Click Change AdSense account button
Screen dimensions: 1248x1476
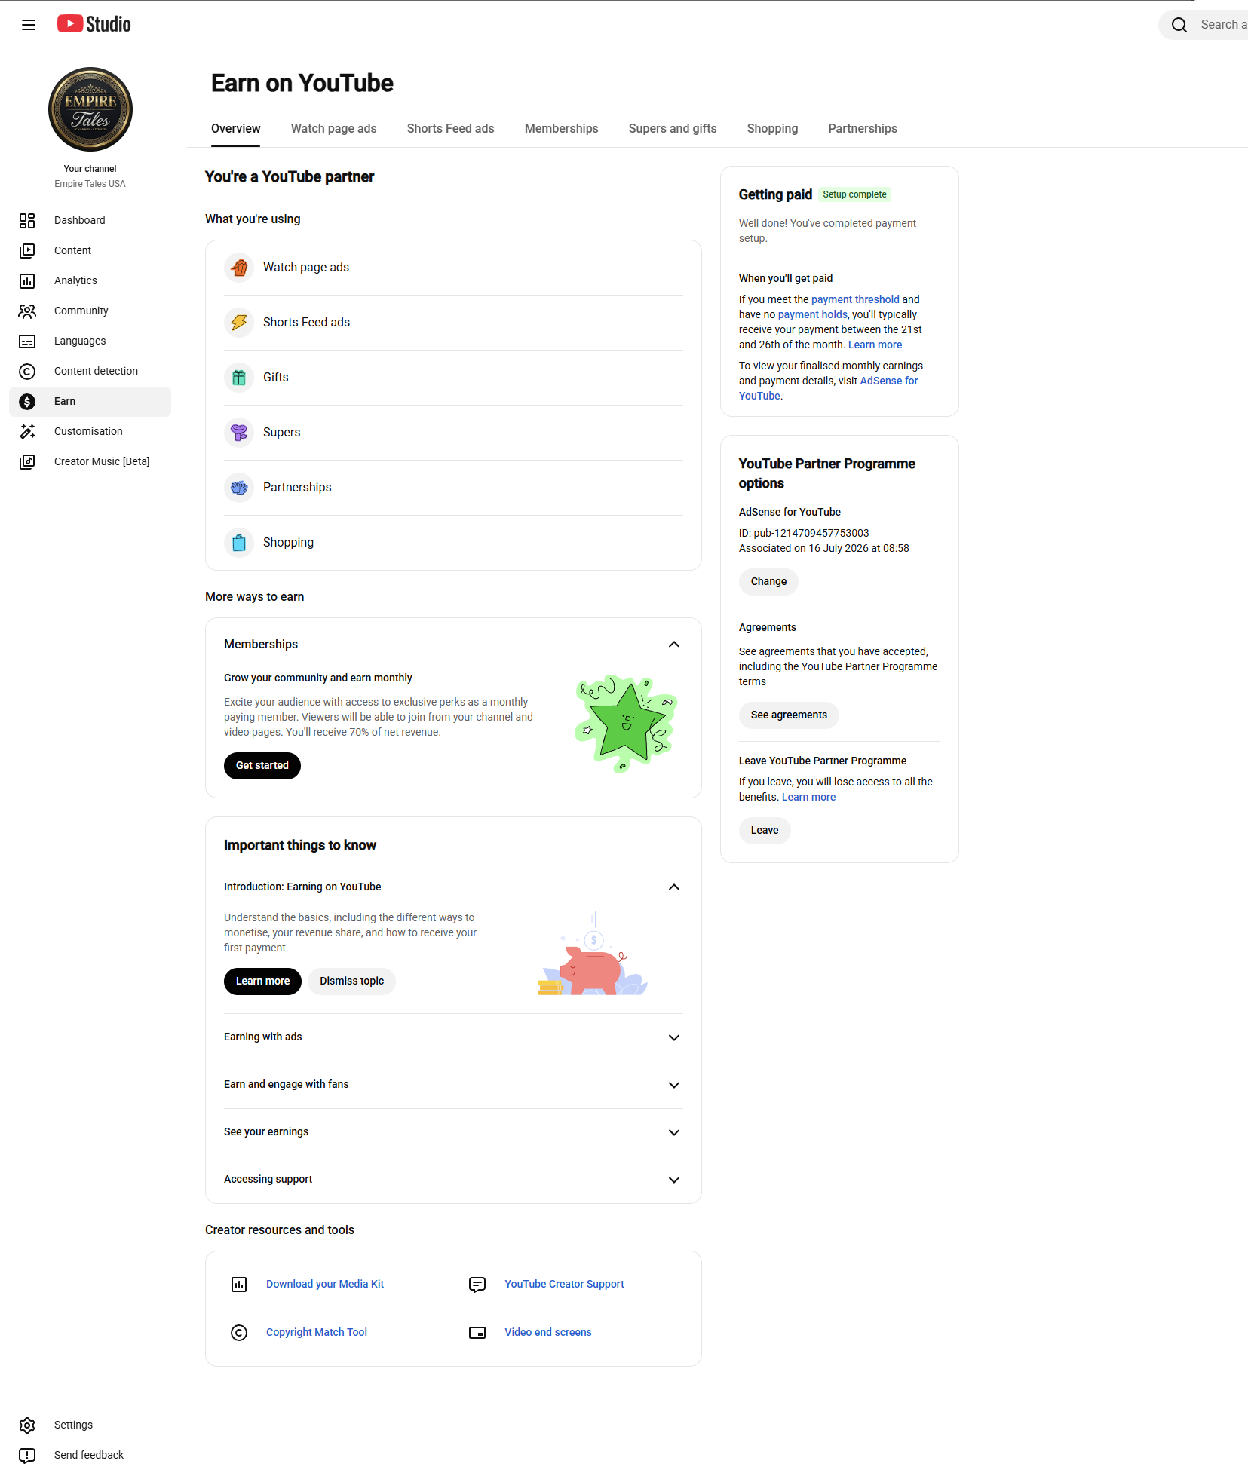(x=768, y=582)
